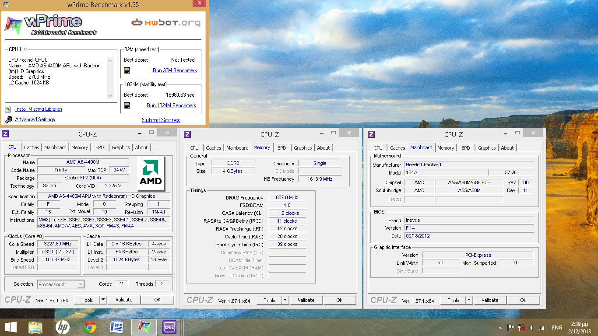Click the CPU List scroll-down arrow in wPrime
Image resolution: width=598 pixels, height=336 pixels.
click(x=110, y=96)
